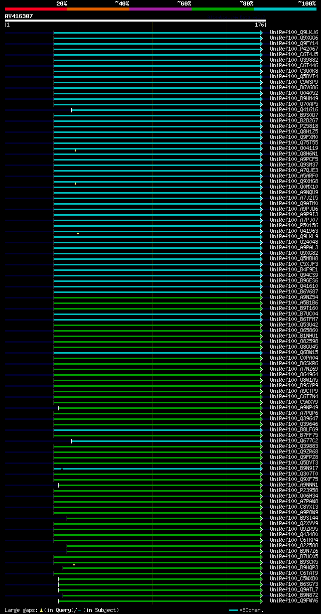This screenshot has width=321, height=614.
Task: Select label UniRef100_Q5DVT4
Action: pos(294,76)
